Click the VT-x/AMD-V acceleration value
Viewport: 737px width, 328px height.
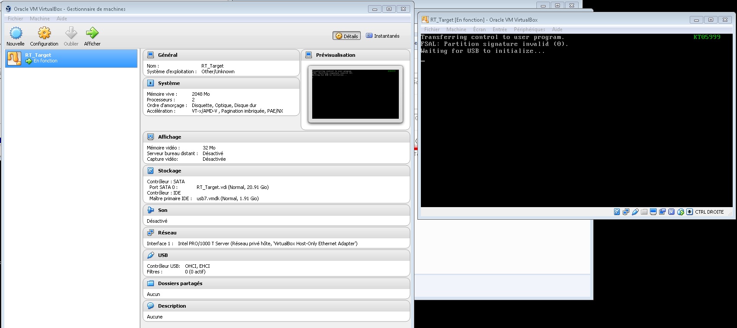point(237,111)
